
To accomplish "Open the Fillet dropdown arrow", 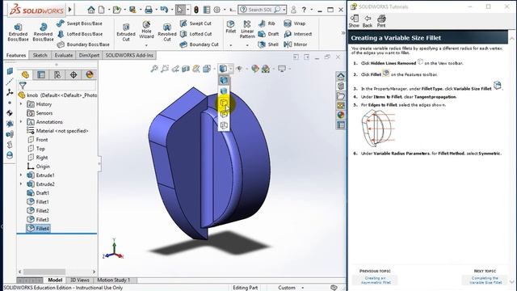I will coord(231,45).
